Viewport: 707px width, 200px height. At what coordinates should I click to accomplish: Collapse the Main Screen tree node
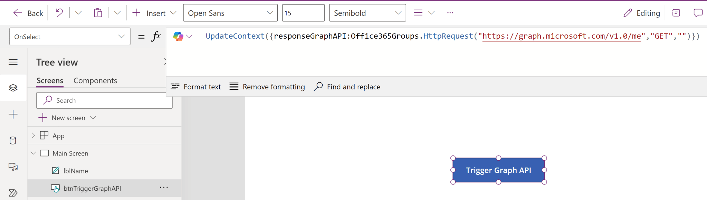34,153
